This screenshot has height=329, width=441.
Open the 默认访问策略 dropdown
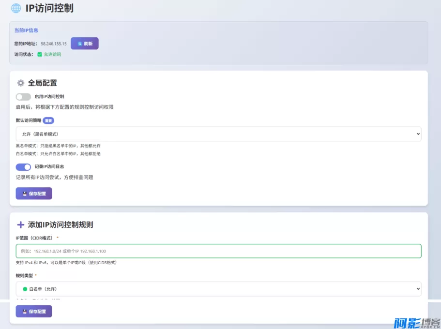coord(217,134)
